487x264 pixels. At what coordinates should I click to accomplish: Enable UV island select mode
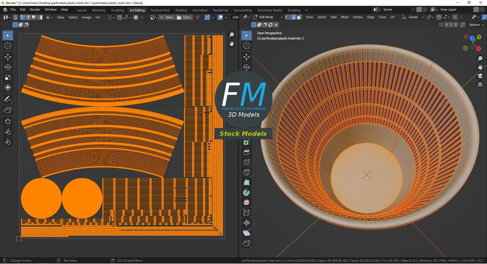pyautogui.click(x=40, y=17)
